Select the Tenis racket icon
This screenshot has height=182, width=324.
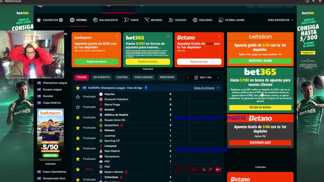point(126,20)
